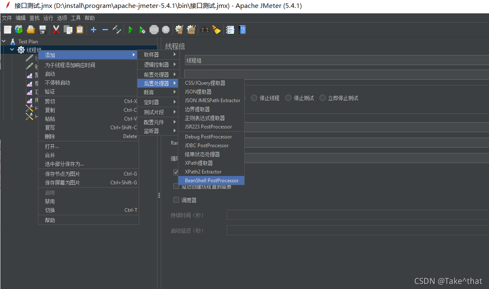Expand the 取样器 submenu
This screenshot has height=289, width=489.
click(x=158, y=55)
